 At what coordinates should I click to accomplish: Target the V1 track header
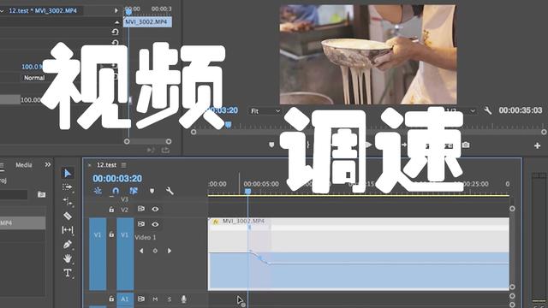[125, 234]
